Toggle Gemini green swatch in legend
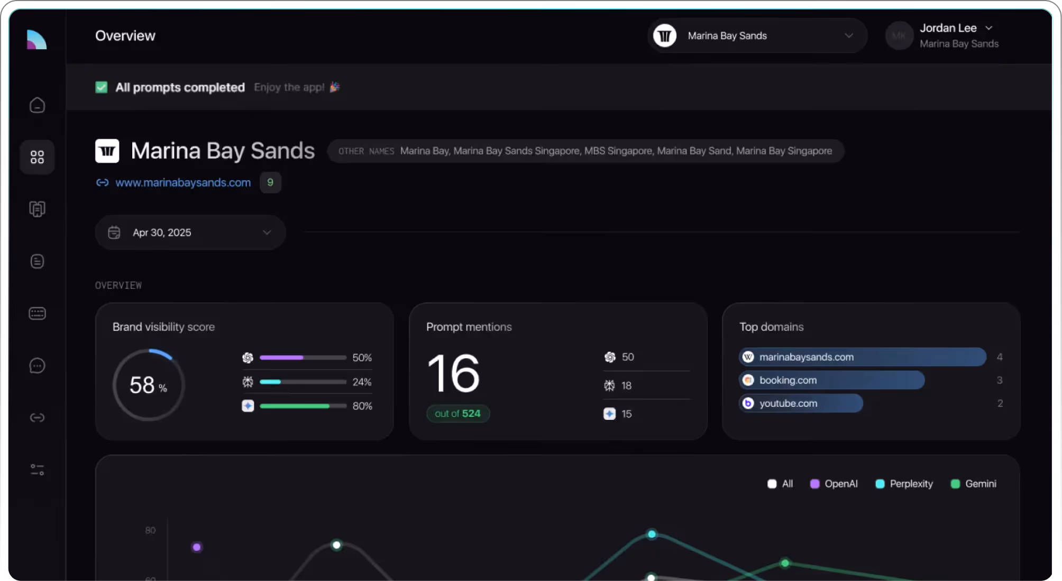 (955, 484)
